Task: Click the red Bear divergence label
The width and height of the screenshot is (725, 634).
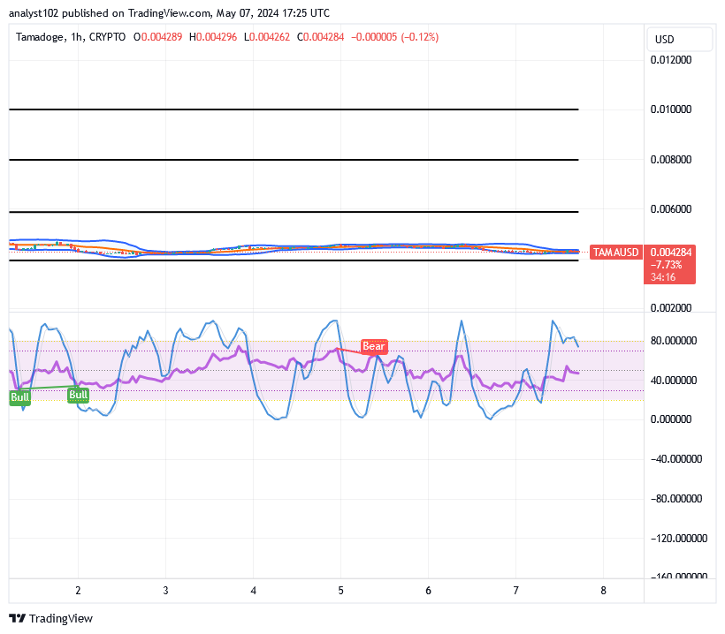Action: pyautogui.click(x=374, y=346)
